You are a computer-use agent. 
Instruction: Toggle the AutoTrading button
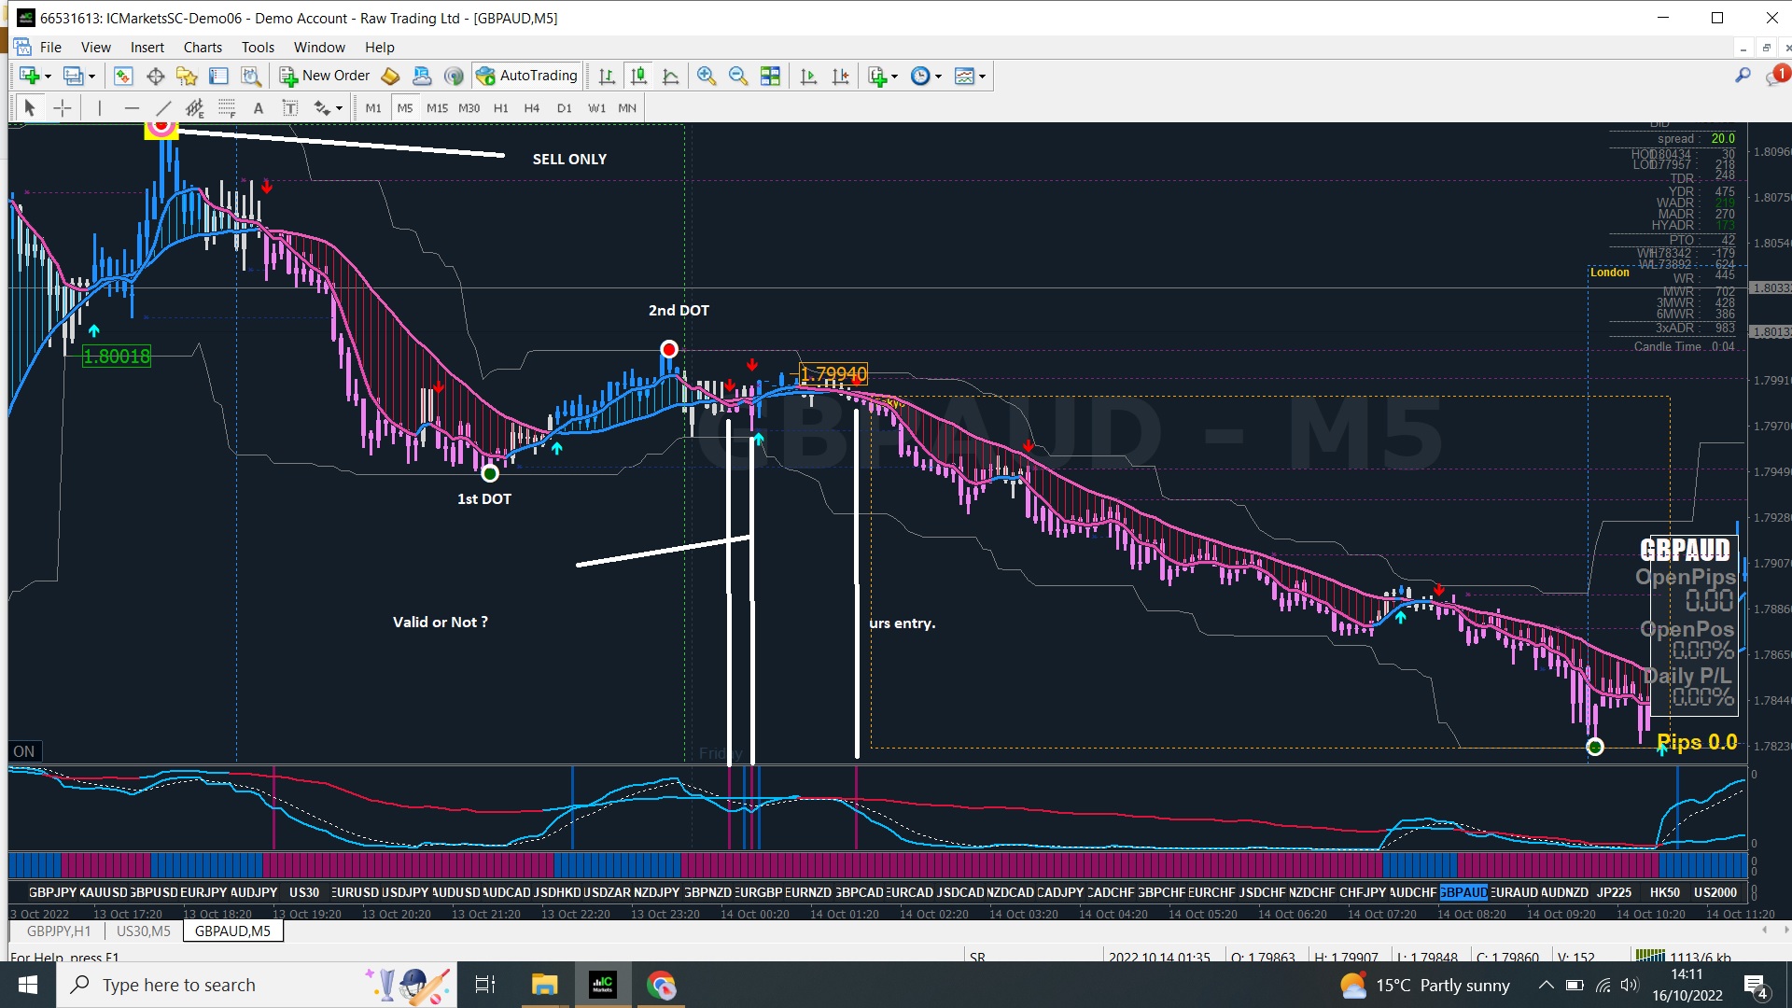tap(527, 76)
